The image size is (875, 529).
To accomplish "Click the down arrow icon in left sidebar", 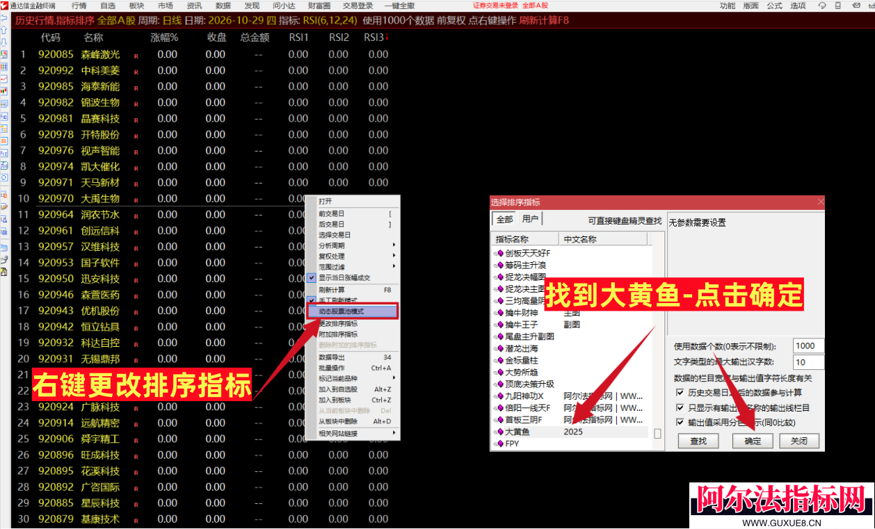I will tap(4, 42).
